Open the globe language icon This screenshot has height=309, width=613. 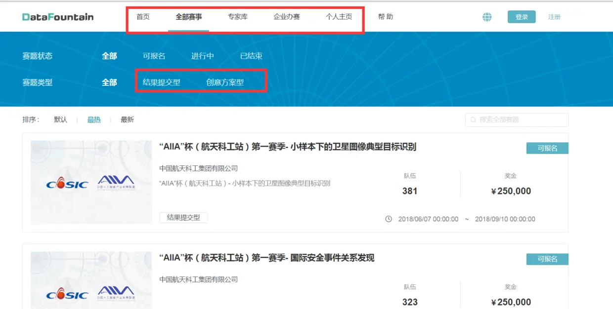pos(487,17)
